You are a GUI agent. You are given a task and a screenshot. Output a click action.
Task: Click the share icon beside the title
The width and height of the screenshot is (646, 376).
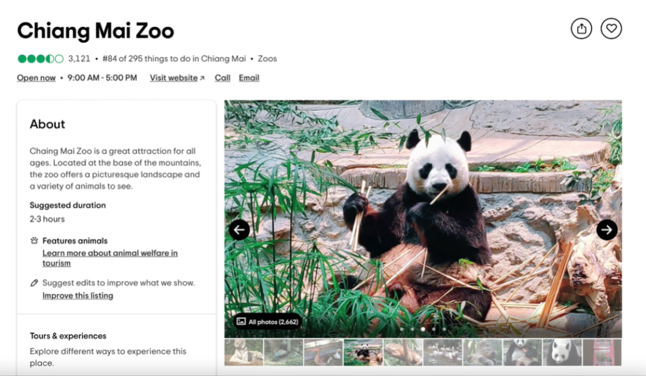click(581, 28)
